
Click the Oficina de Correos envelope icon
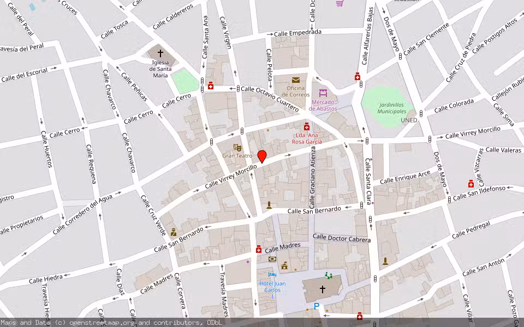296,80
